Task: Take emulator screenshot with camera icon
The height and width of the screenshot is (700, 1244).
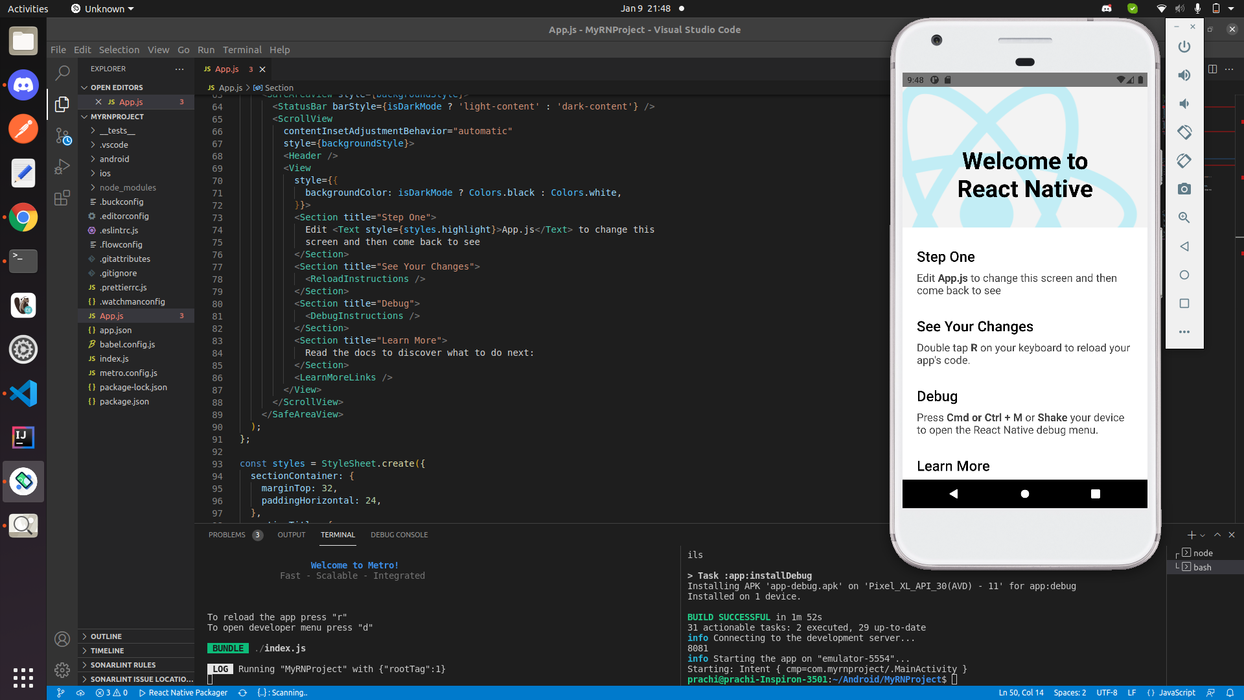Action: pos(1184,189)
